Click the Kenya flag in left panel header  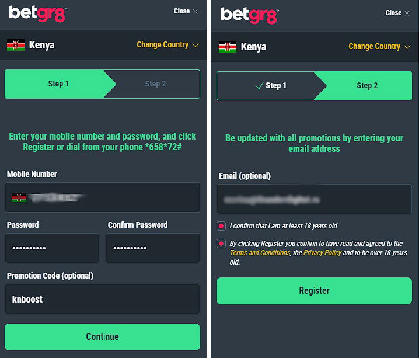click(16, 45)
